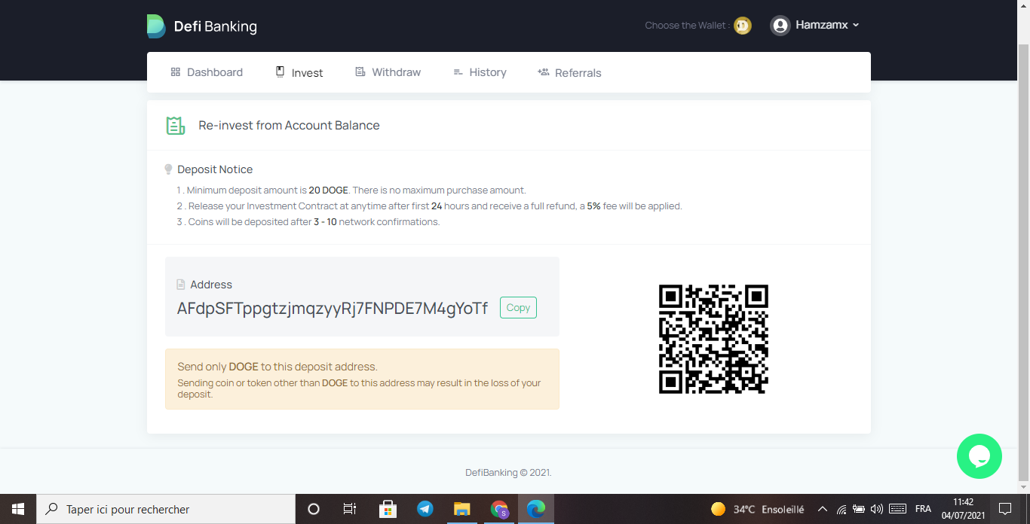Click the Deposit Notice lightbulb icon
1030x524 pixels.
(169, 169)
